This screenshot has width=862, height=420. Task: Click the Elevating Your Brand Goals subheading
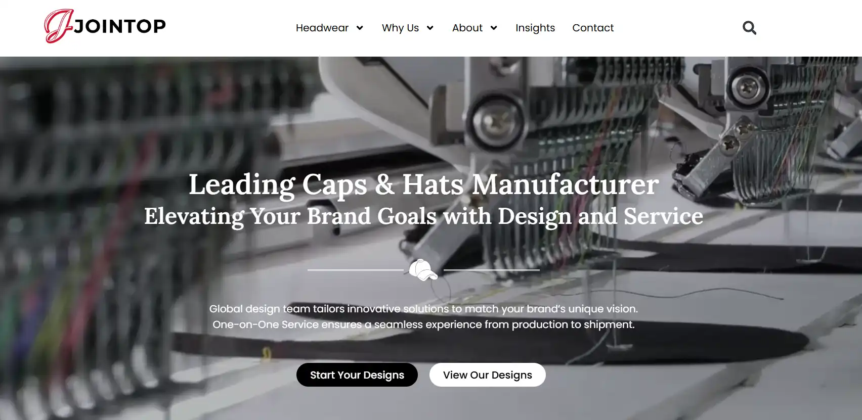pyautogui.click(x=424, y=216)
